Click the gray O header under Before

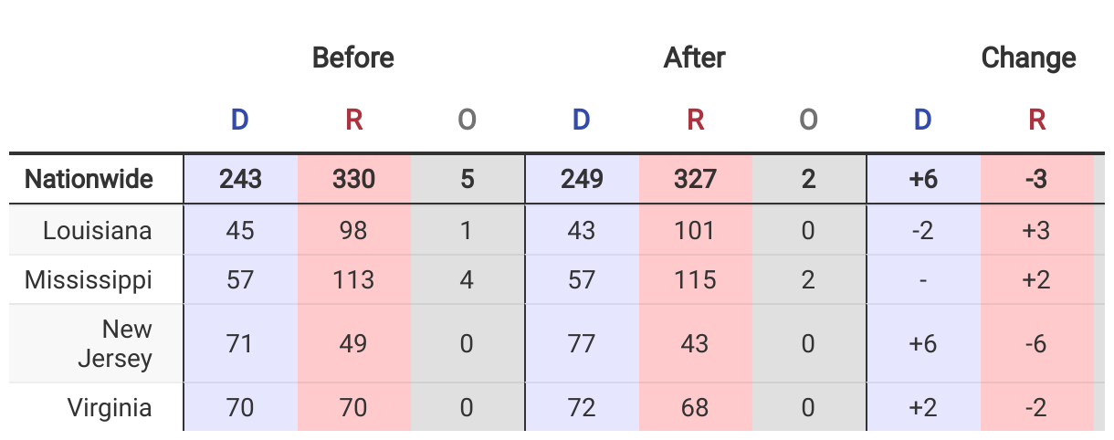coord(467,120)
